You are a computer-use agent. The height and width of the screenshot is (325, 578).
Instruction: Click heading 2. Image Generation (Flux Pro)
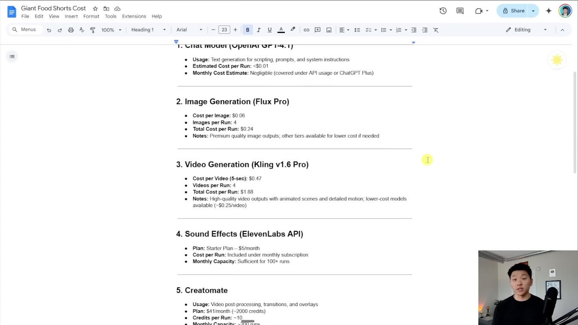[233, 101]
